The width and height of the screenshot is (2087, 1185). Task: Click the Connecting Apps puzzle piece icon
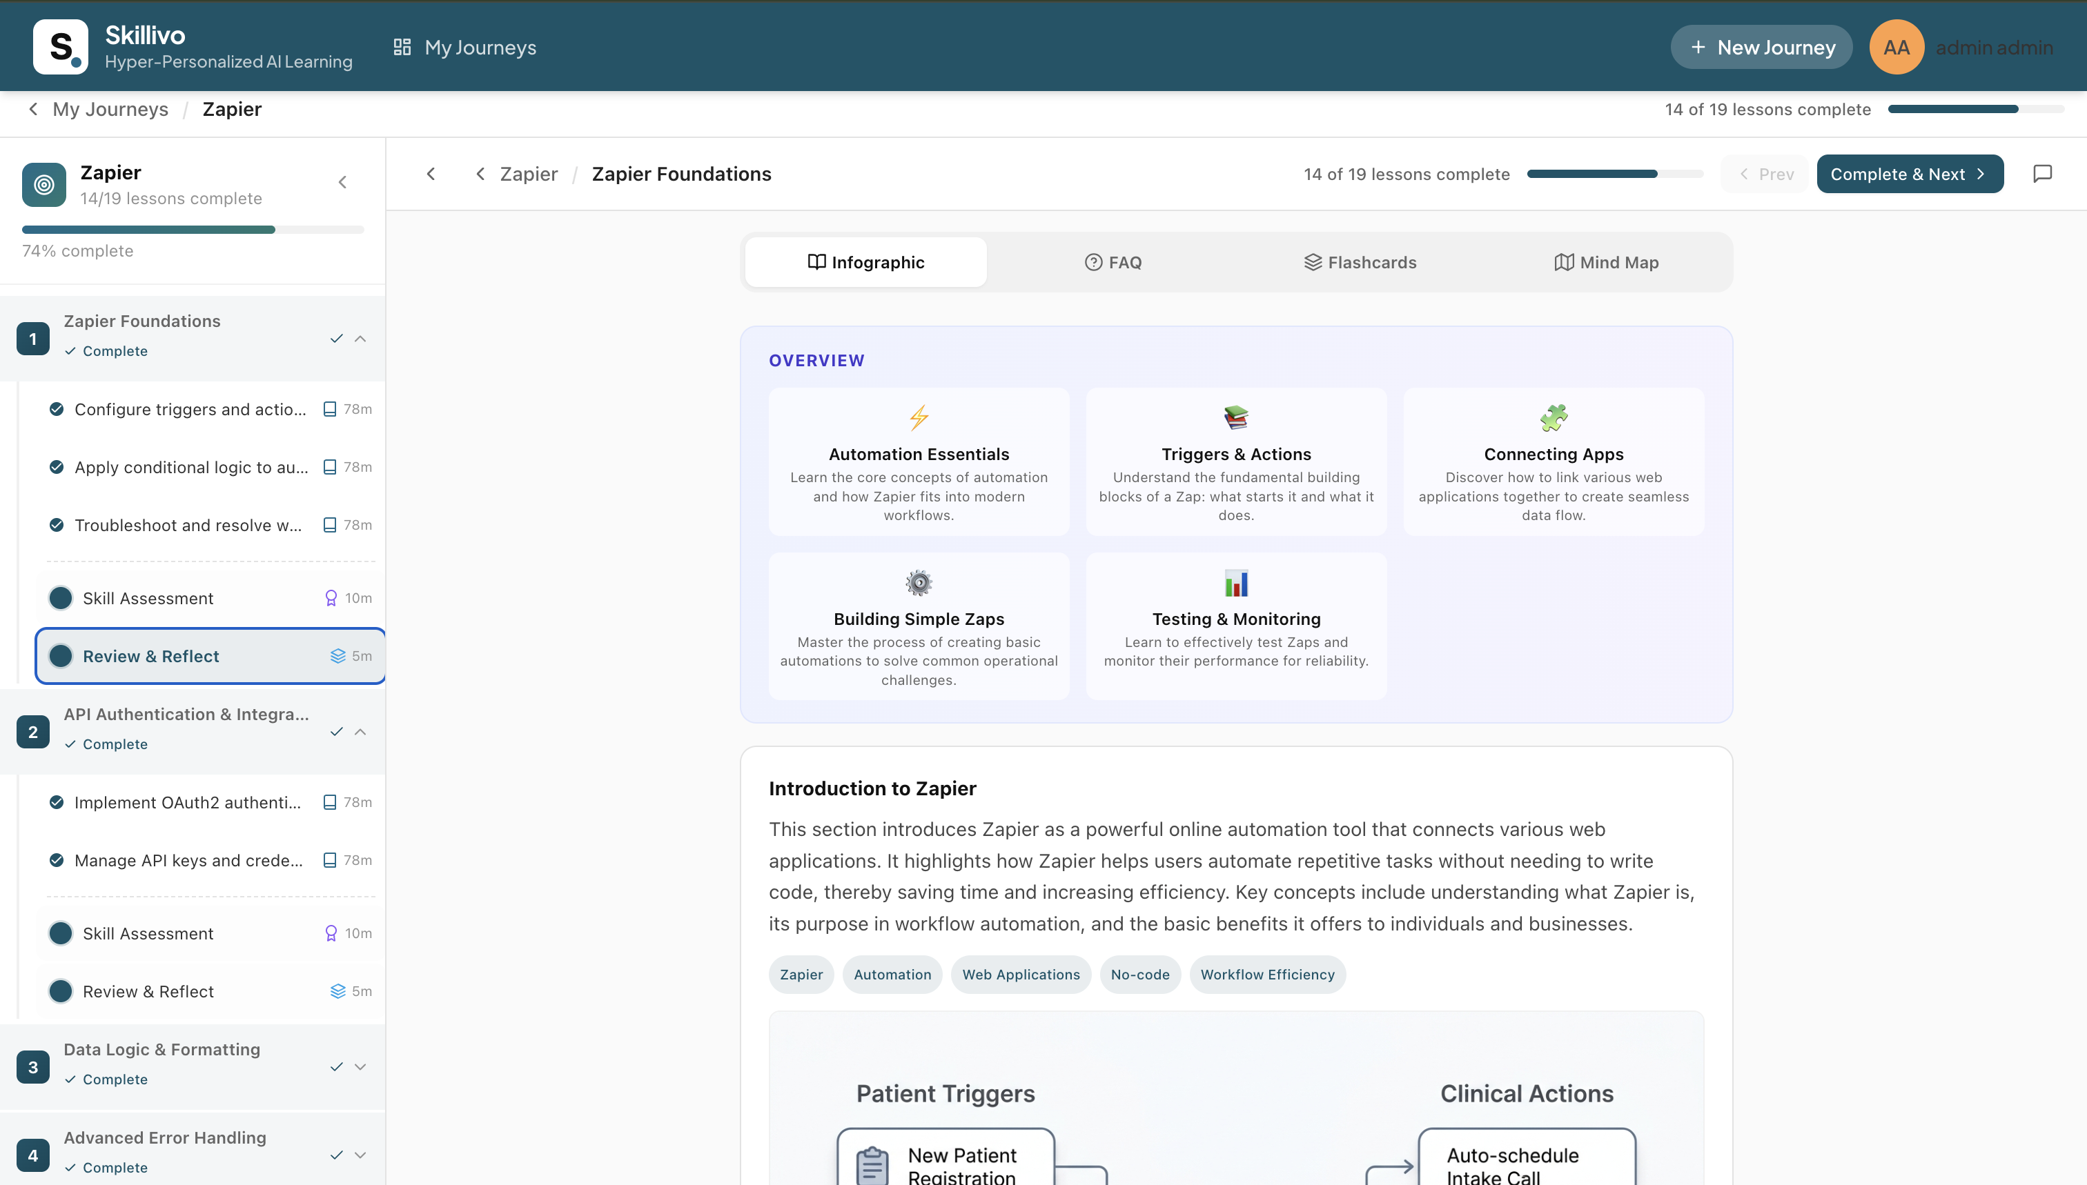pyautogui.click(x=1554, y=417)
